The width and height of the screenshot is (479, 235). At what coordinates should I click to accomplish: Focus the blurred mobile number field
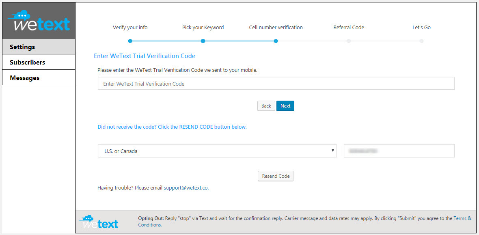[399, 151]
